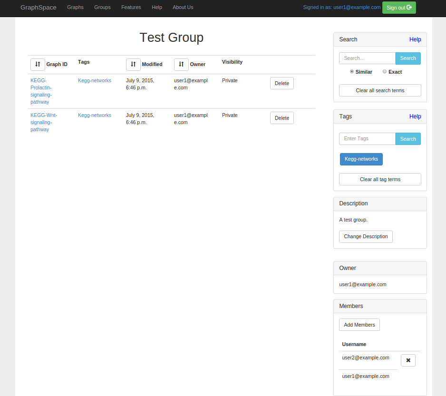
Task: Open the Features menu item
Action: click(x=131, y=8)
